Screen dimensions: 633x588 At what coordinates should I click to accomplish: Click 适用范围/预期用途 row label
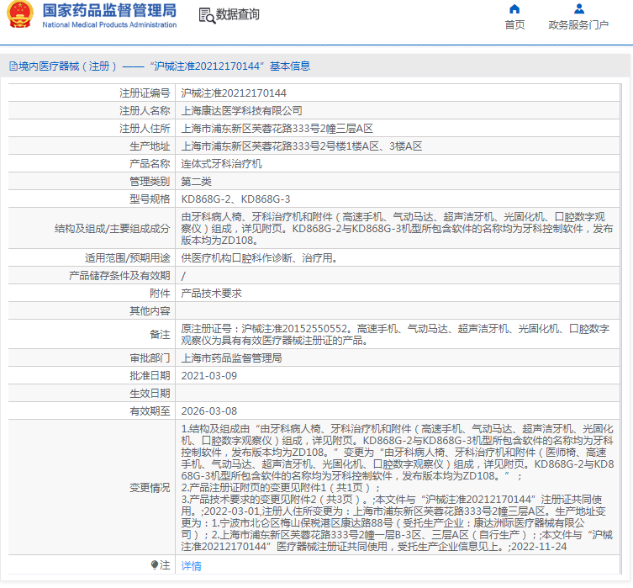pos(128,258)
